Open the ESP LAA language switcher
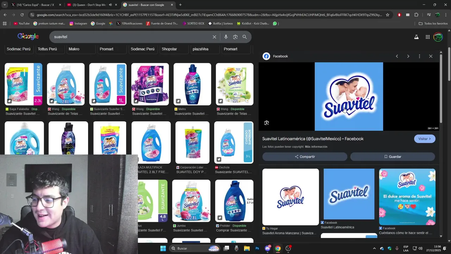This screenshot has height=254, width=451. tap(406, 248)
